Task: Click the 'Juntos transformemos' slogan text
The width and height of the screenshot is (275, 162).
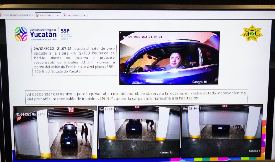Action: click(43, 30)
